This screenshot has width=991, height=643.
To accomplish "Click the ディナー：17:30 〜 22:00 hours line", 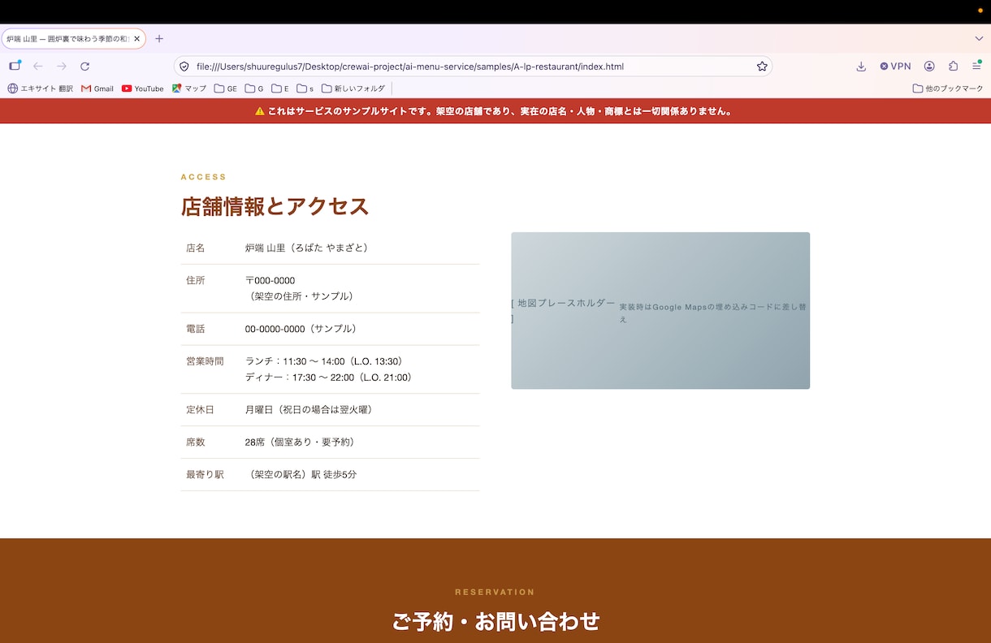I will 328,378.
